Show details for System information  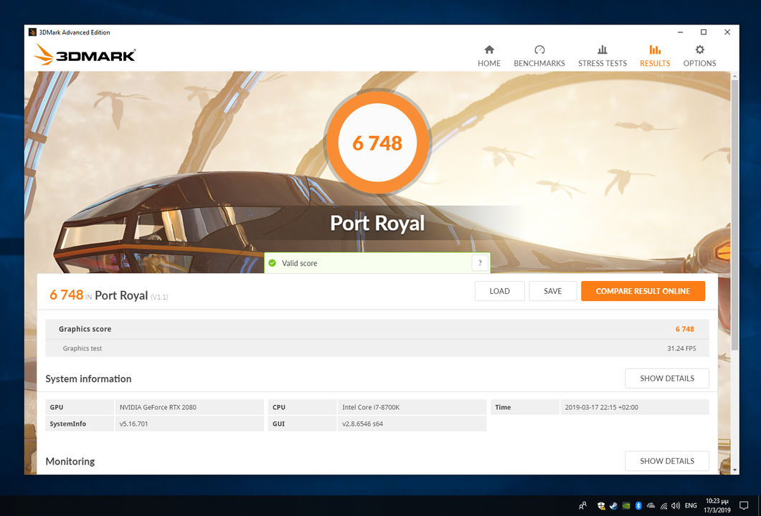pos(667,378)
